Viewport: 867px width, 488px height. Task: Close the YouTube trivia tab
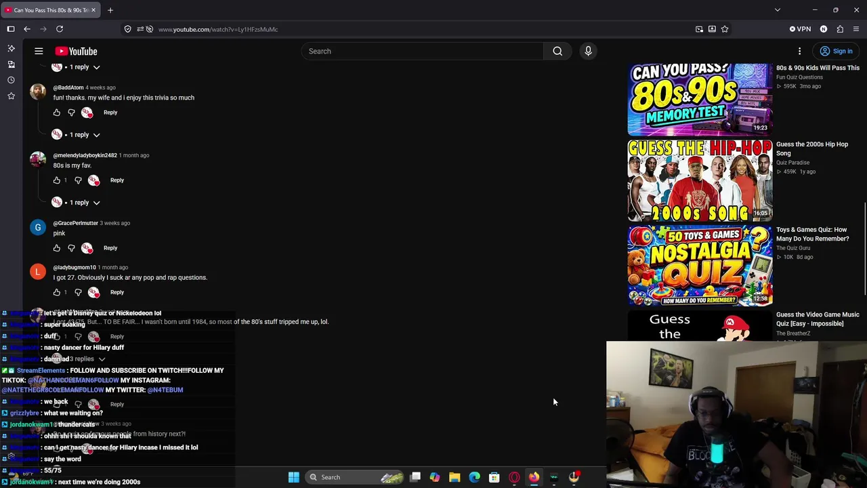click(x=93, y=10)
